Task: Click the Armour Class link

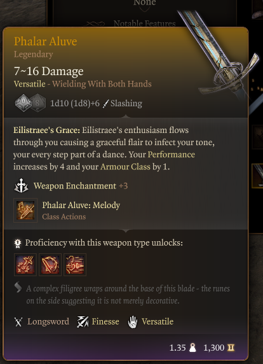Action: pyautogui.click(x=125, y=167)
